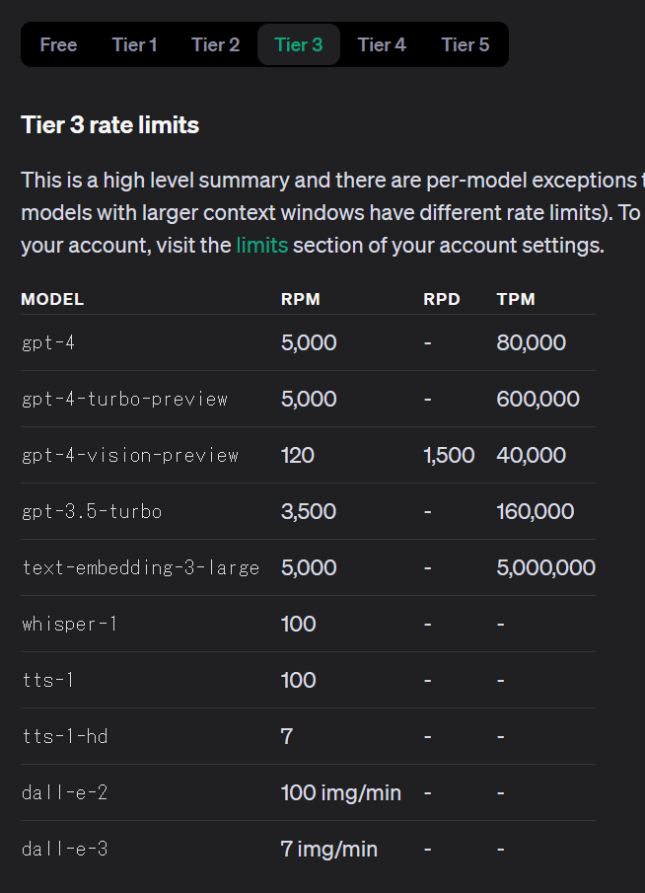Click the RPD column header
Viewport: 645px width, 893px height.
441,300
